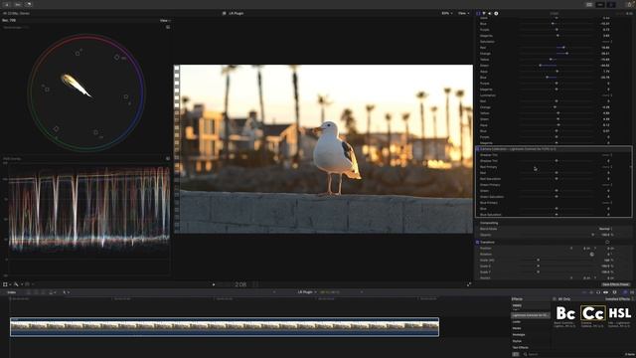Image resolution: width=636 pixels, height=358 pixels.
Task: Open the scopes View dropdown
Action: (165, 20)
